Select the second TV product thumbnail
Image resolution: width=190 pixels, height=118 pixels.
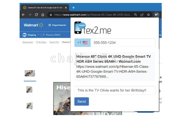click(29, 89)
